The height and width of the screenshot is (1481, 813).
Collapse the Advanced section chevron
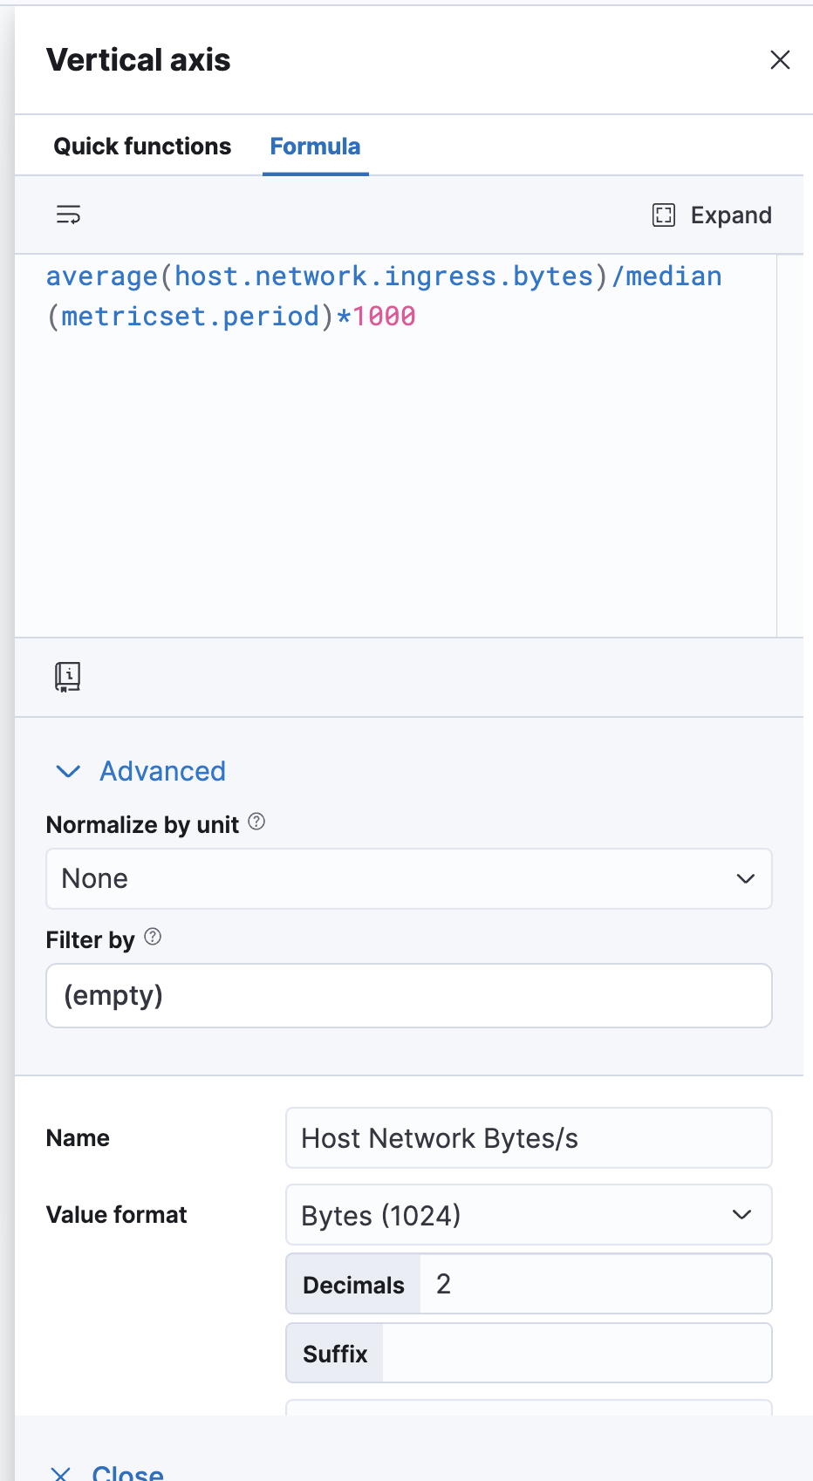[x=68, y=771]
